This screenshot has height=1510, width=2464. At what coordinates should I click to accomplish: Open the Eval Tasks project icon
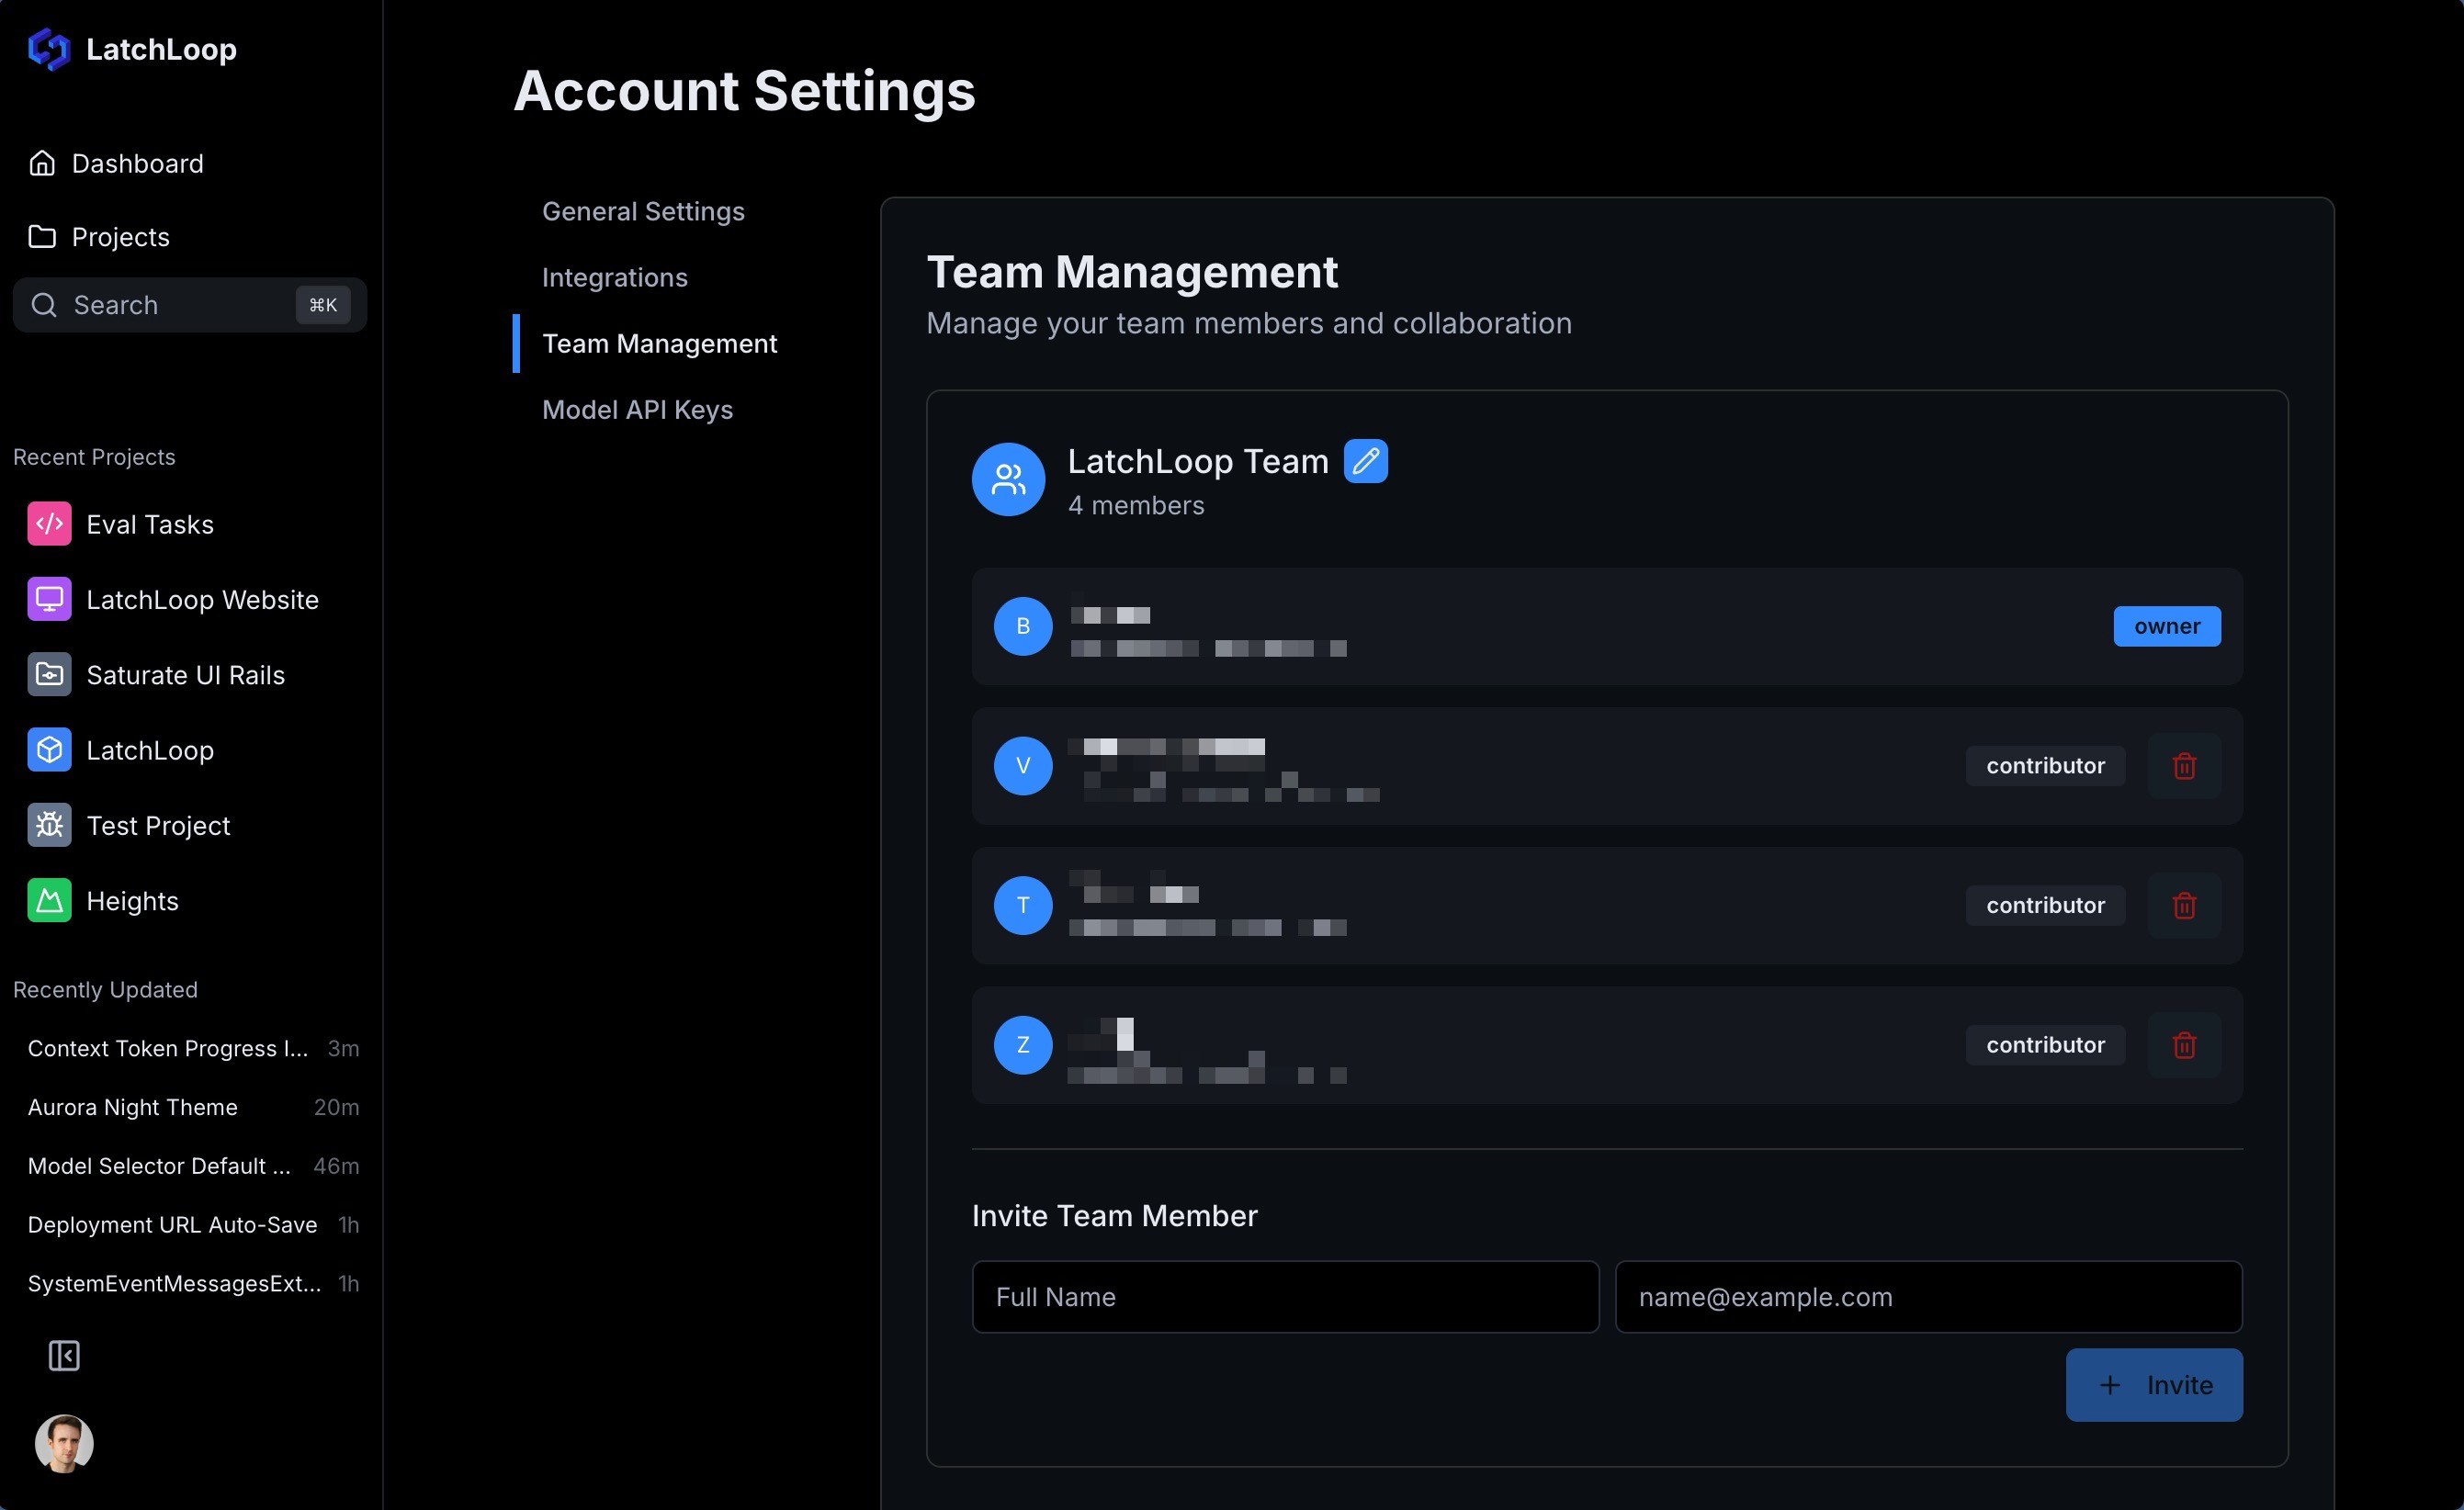(x=49, y=524)
